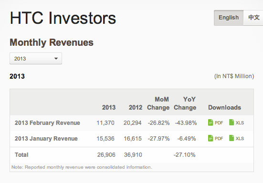This screenshot has width=263, height=183.
Task: Download January revenue XLS file icon
Action: point(231,138)
